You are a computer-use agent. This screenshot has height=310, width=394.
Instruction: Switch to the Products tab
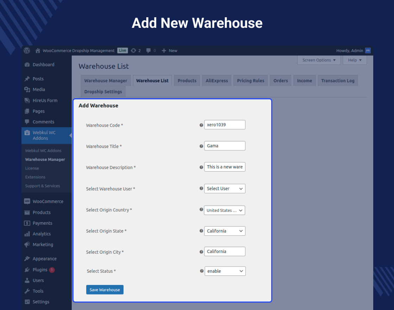pyautogui.click(x=187, y=81)
